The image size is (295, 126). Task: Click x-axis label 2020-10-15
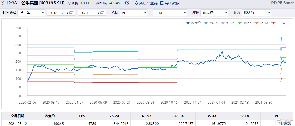point(169,103)
